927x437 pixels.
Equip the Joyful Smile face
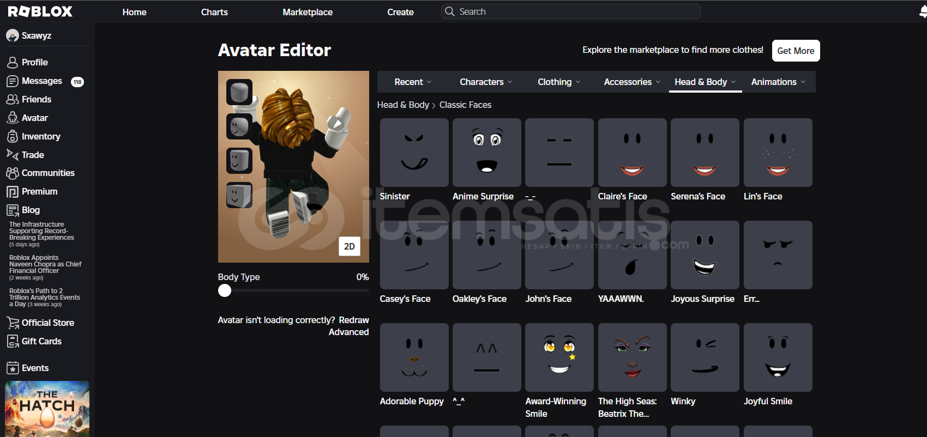coord(778,357)
